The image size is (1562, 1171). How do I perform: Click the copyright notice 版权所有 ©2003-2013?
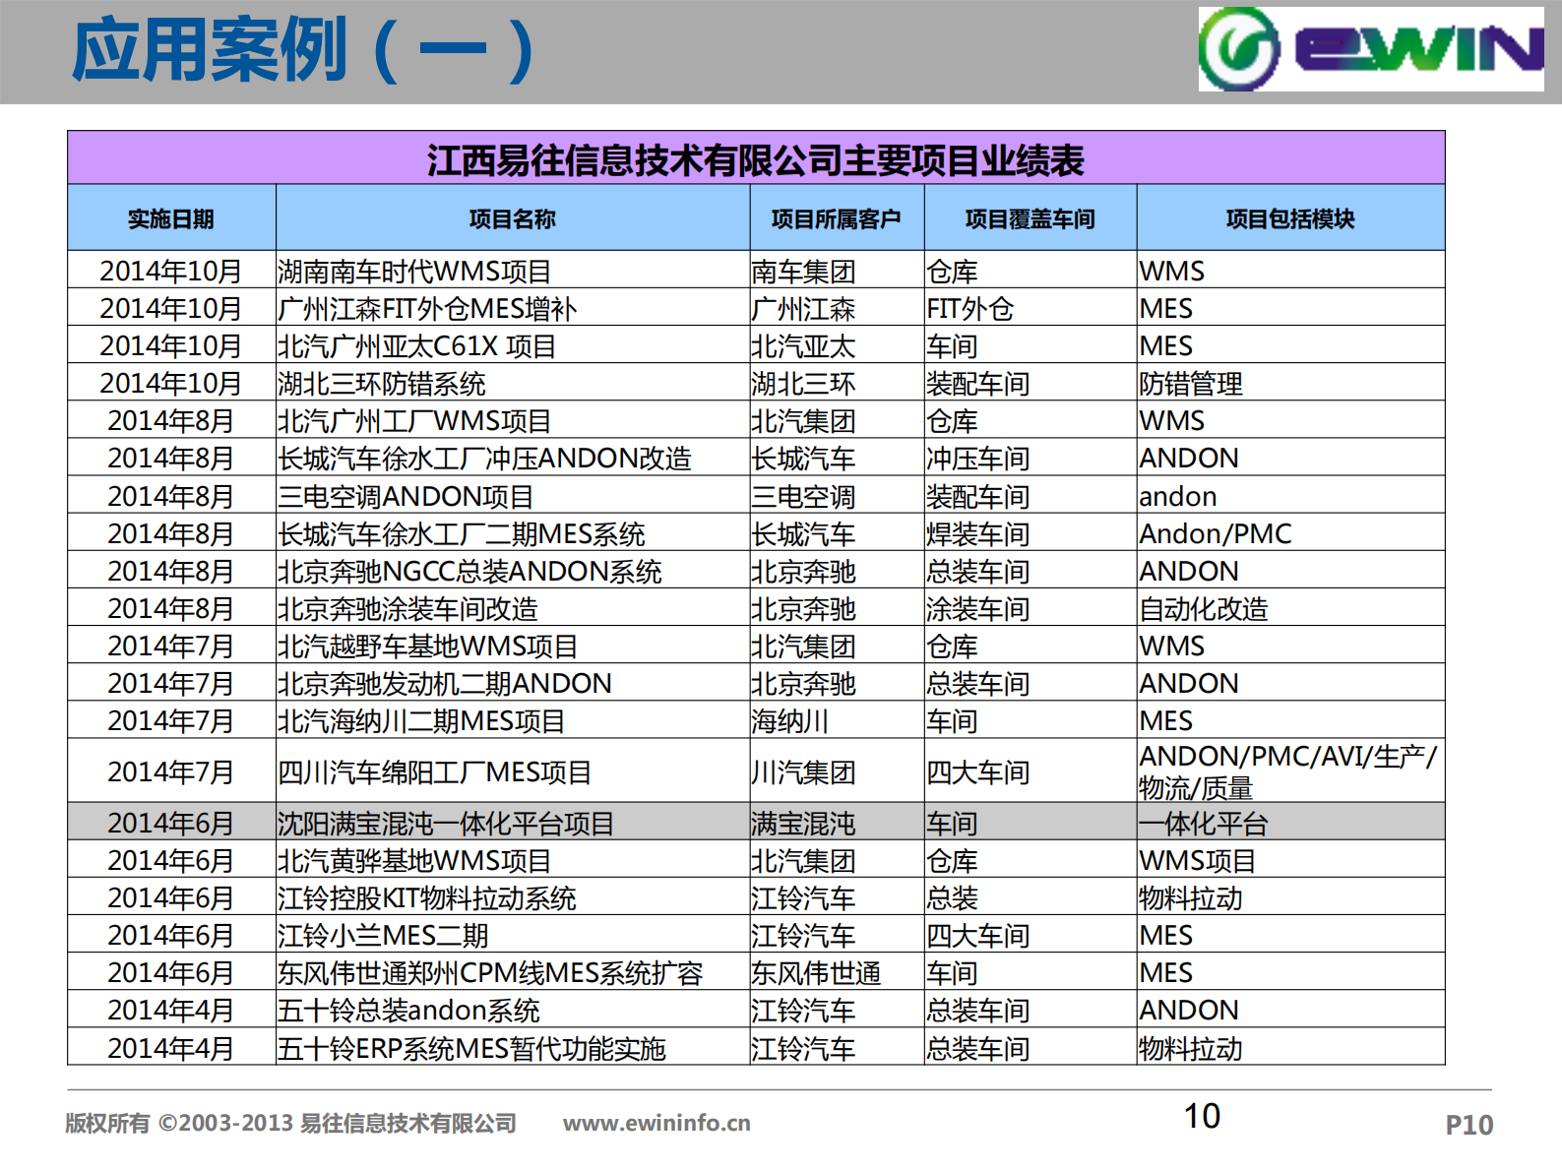coord(179,1123)
